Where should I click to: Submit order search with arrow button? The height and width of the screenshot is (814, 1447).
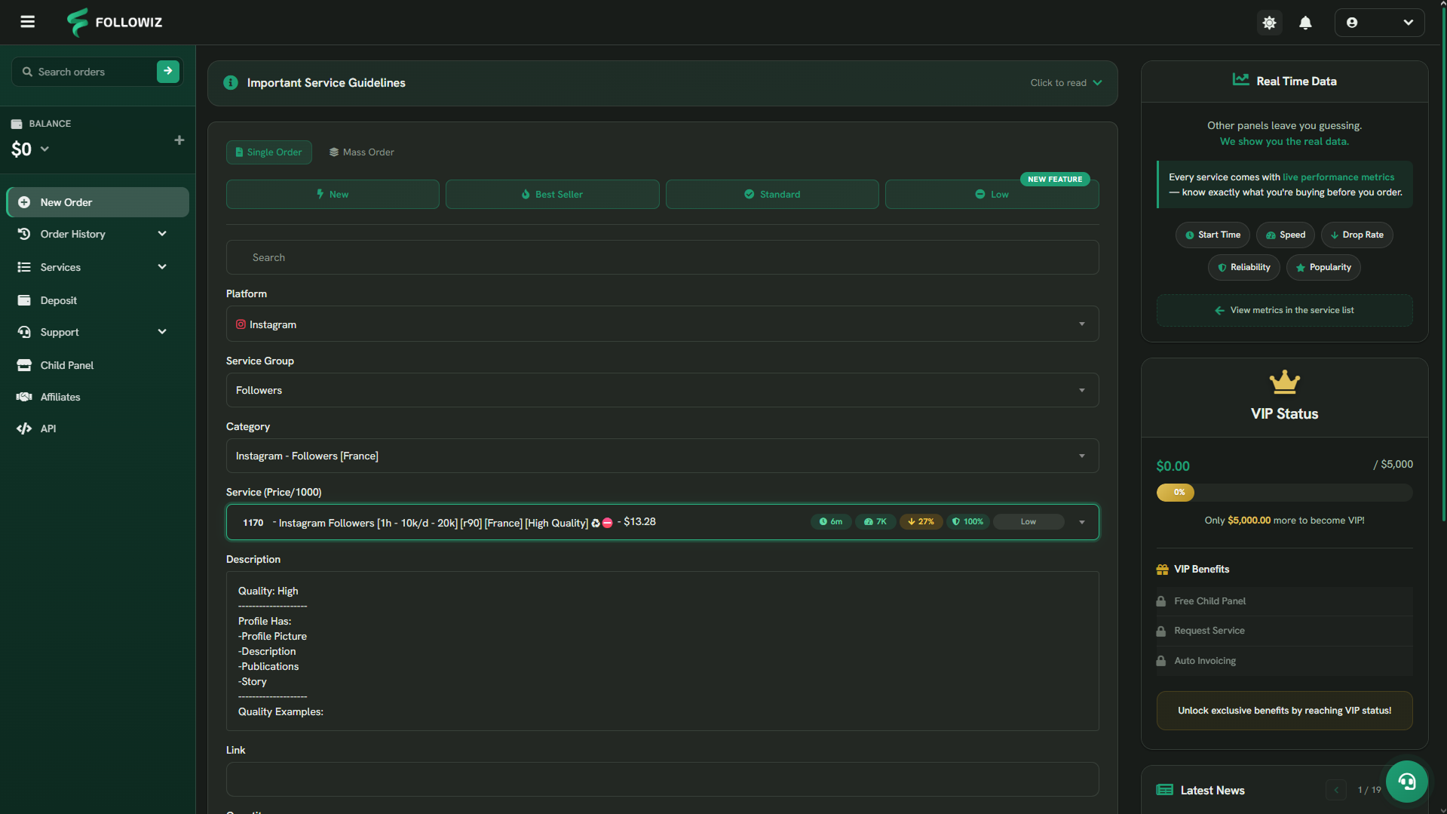pos(168,71)
